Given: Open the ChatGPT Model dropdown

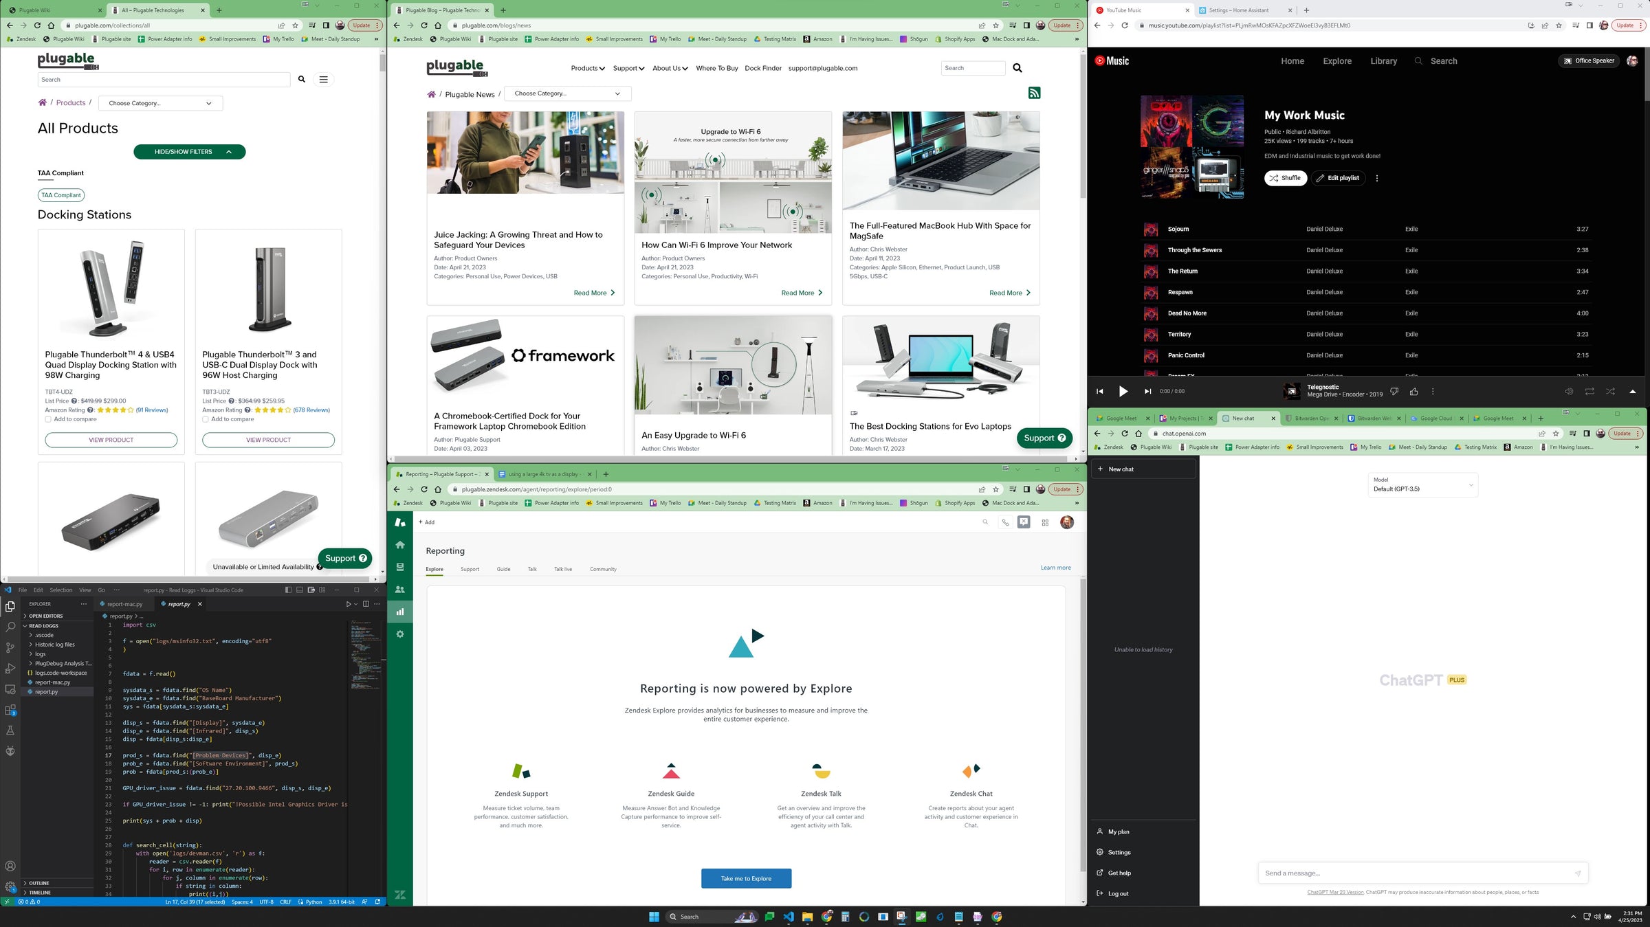Looking at the screenshot, I should pyautogui.click(x=1422, y=484).
